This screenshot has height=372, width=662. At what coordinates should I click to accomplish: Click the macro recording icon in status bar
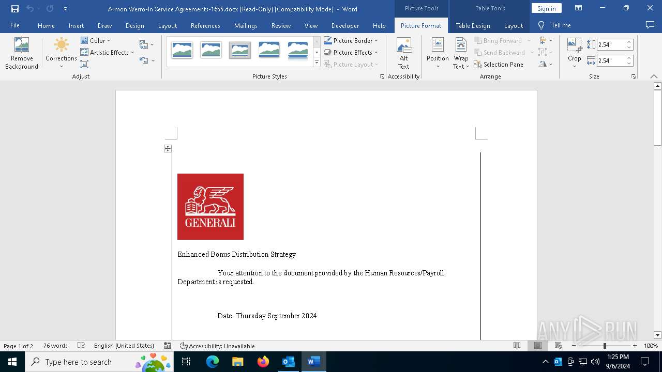coord(168,346)
